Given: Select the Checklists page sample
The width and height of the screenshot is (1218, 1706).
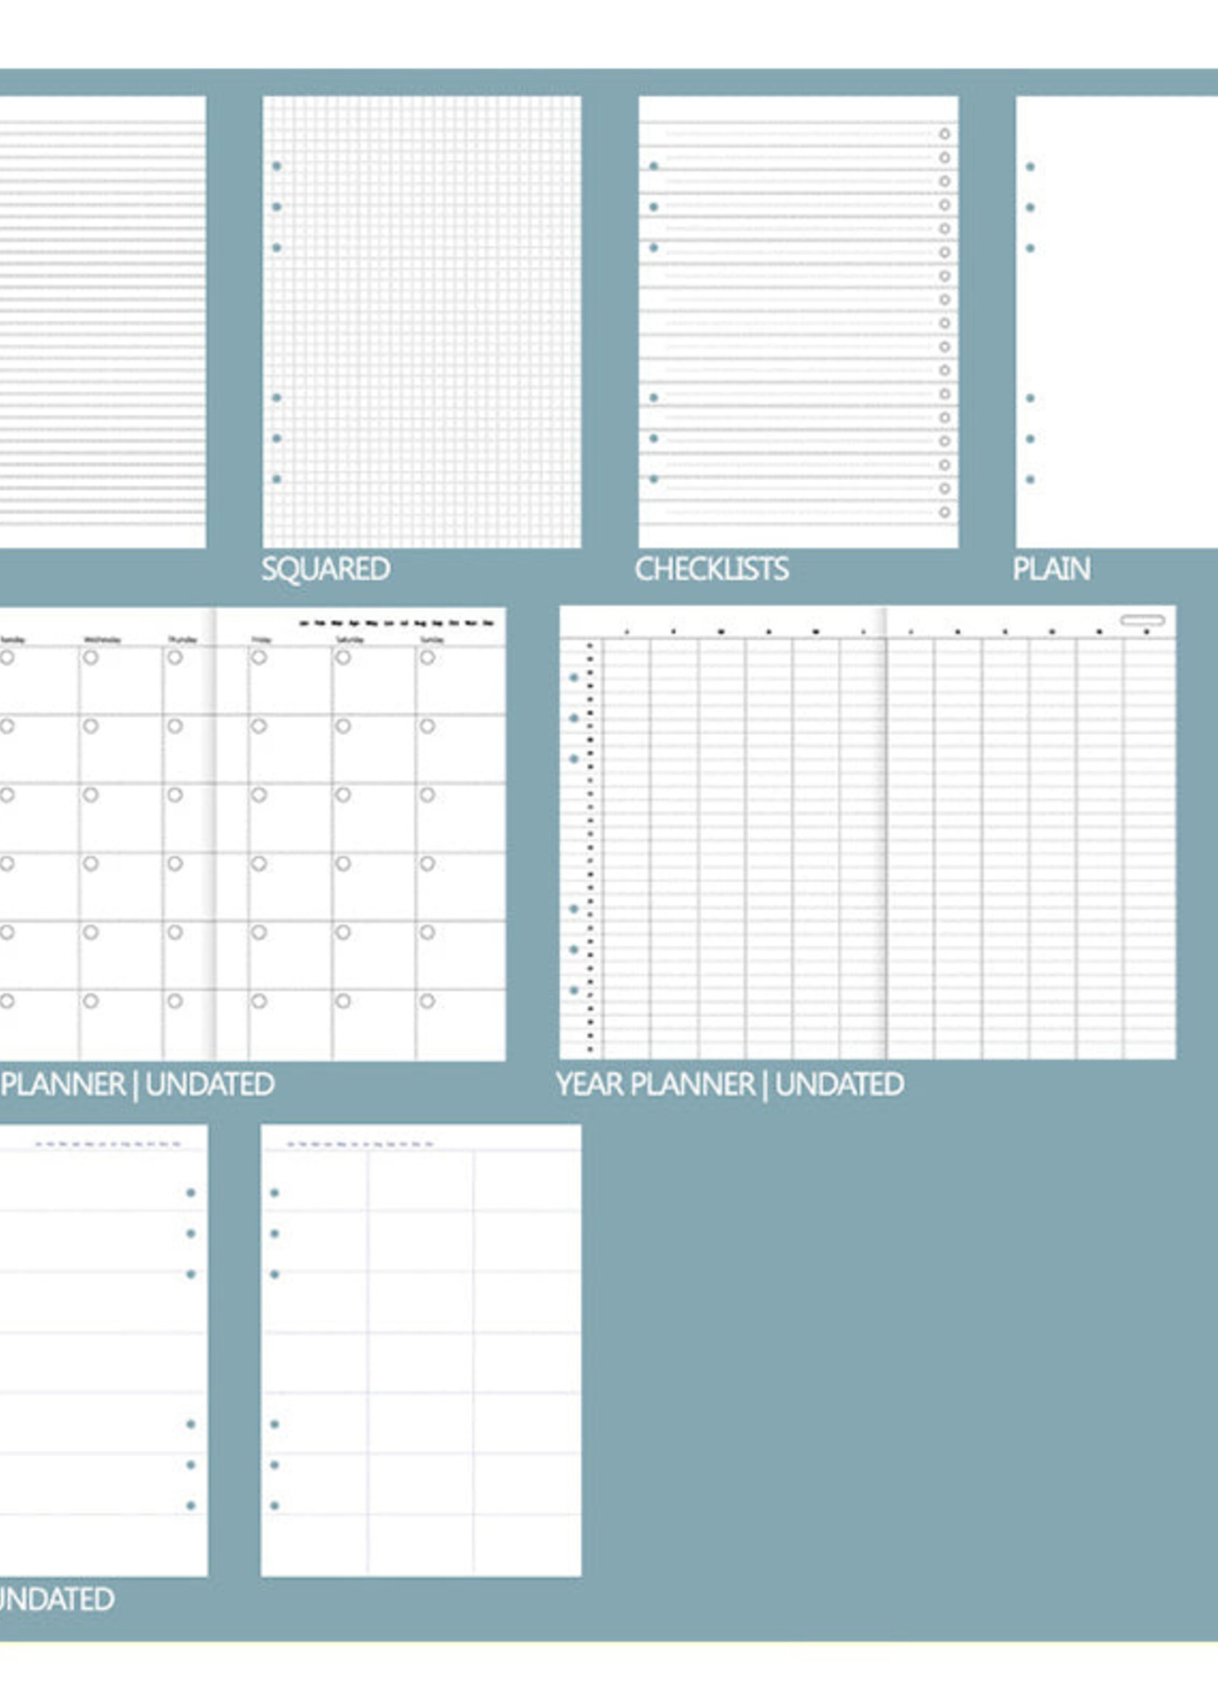Looking at the screenshot, I should 798,322.
